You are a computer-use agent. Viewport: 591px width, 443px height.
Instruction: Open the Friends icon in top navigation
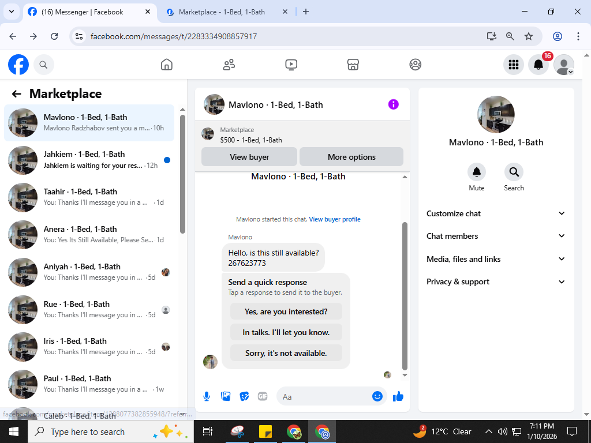(229, 65)
